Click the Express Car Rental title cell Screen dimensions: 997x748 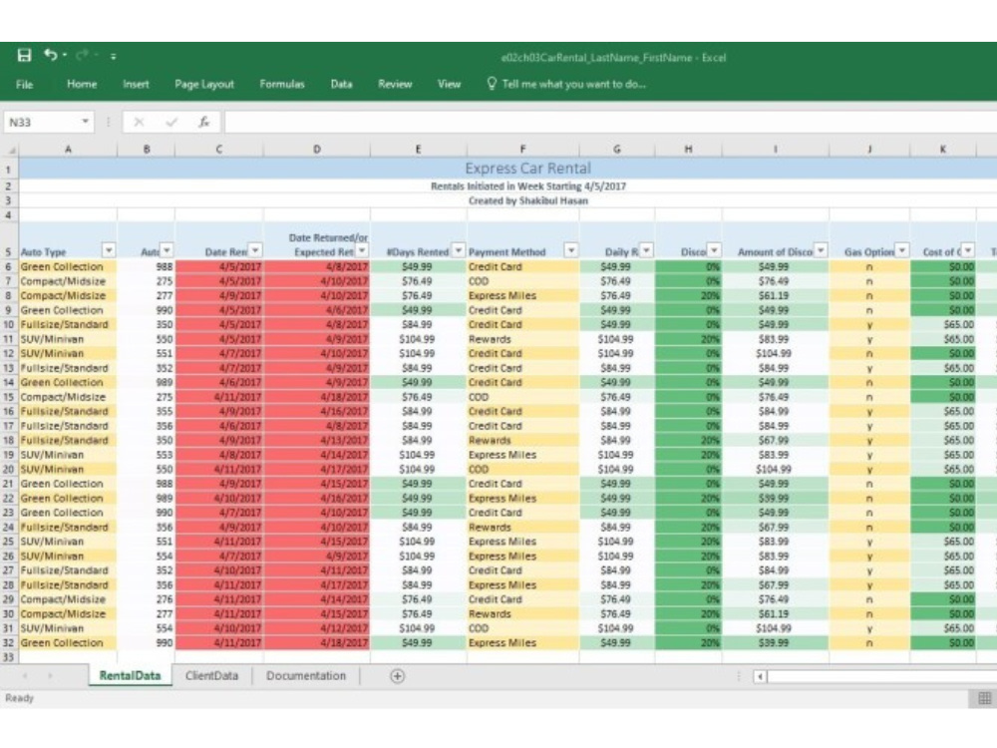click(x=527, y=169)
